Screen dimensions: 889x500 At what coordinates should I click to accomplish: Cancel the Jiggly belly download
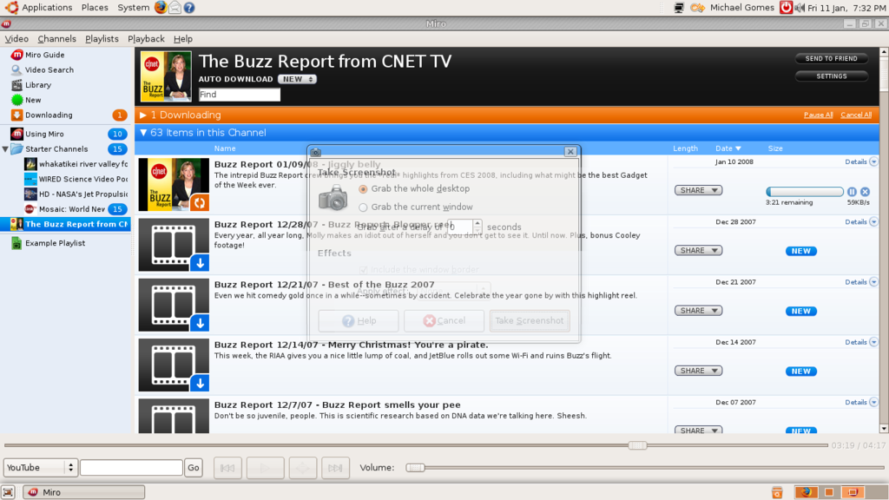pos(865,192)
